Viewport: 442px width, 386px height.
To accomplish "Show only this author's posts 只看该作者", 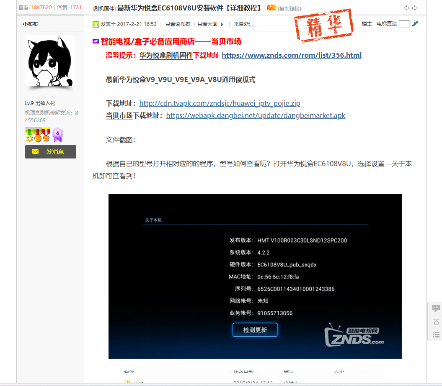I will click(x=178, y=24).
